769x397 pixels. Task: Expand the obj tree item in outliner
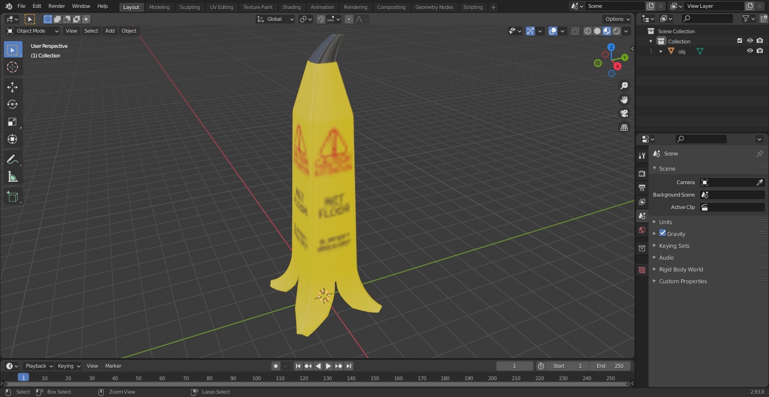pyautogui.click(x=661, y=51)
